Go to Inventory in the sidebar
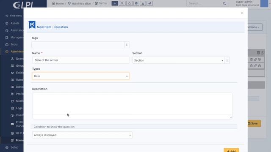This screenshot has width=271, height=152. (x=17, y=115)
